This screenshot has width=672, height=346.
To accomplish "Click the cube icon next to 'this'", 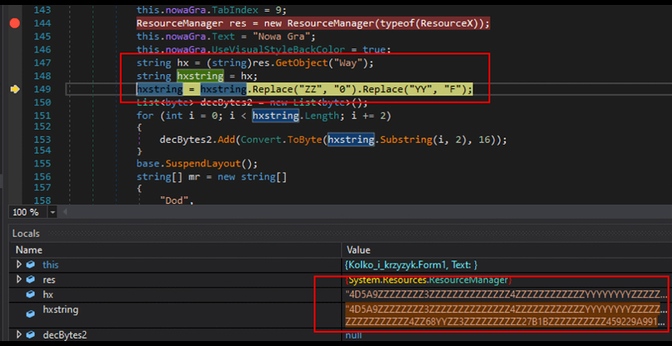I will coord(31,264).
